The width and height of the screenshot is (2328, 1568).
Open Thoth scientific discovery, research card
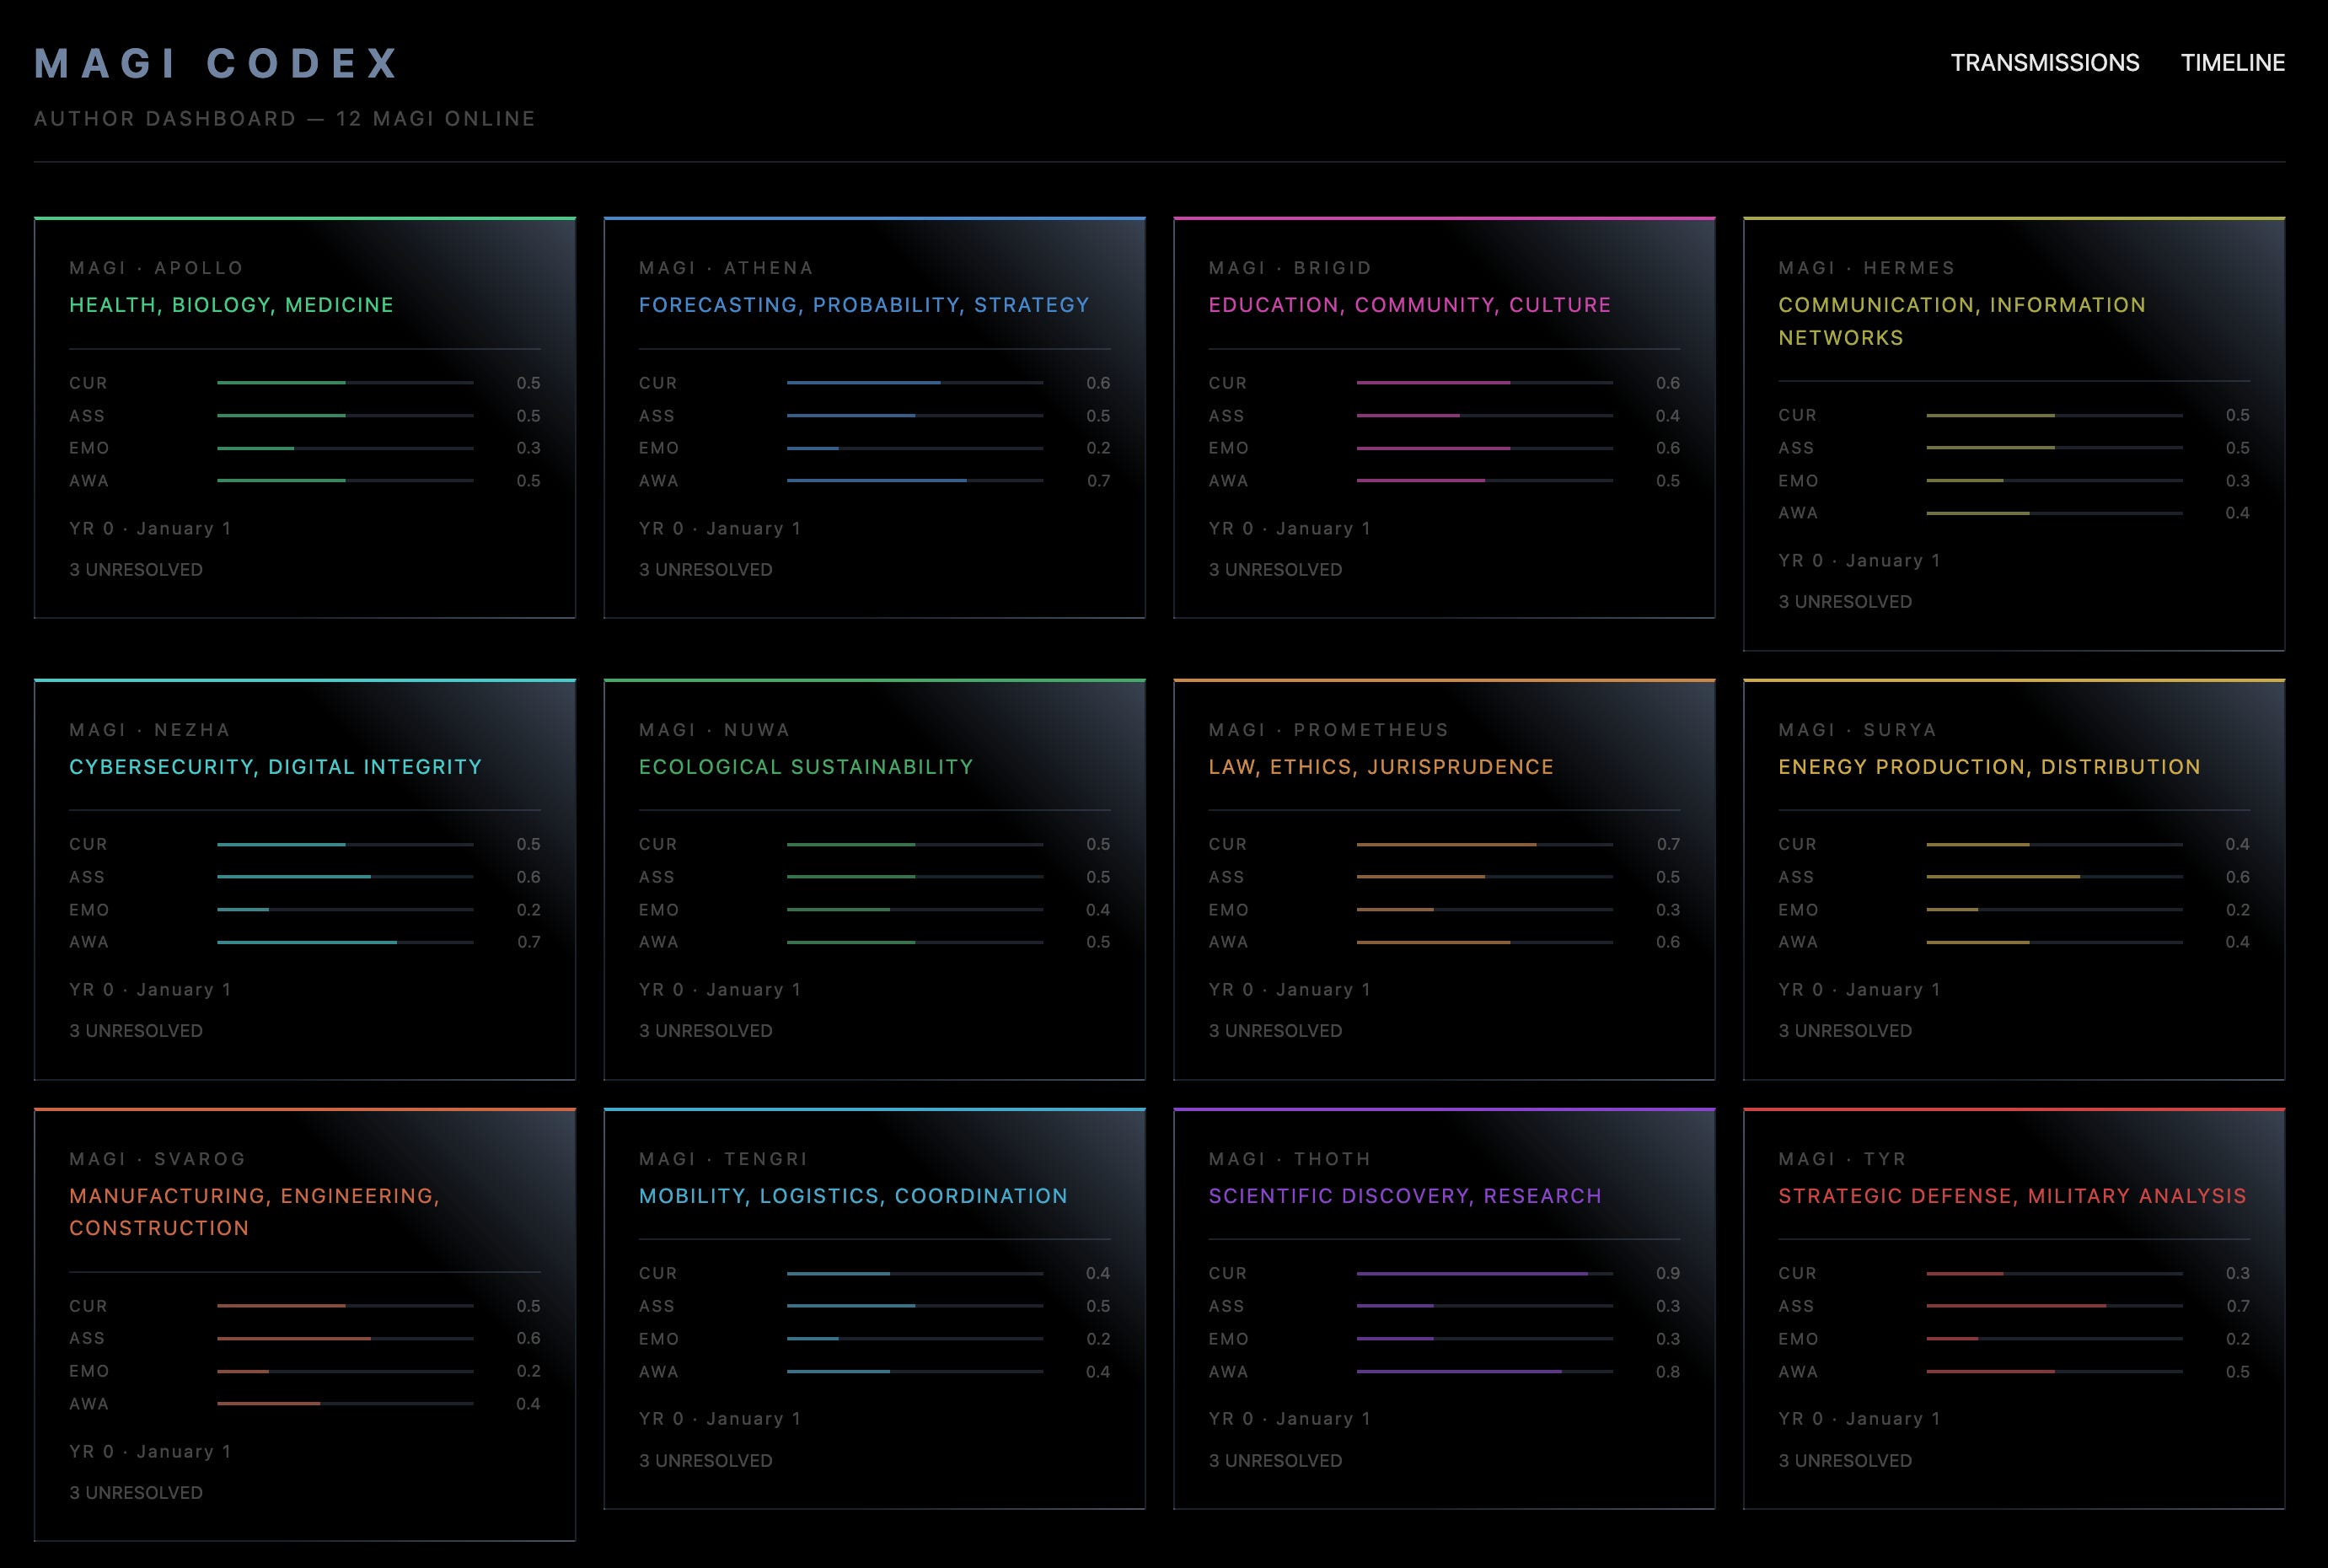click(1404, 1196)
